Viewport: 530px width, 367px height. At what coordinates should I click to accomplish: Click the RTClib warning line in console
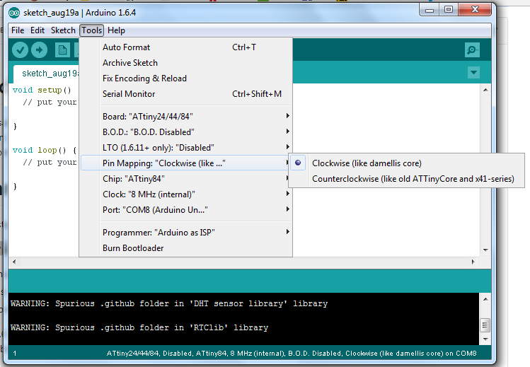[x=139, y=327]
